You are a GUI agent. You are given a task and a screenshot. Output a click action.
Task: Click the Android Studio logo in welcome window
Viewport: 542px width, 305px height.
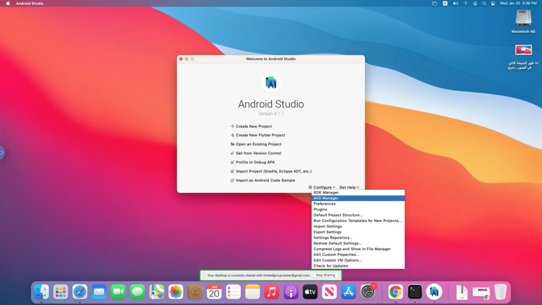(270, 83)
